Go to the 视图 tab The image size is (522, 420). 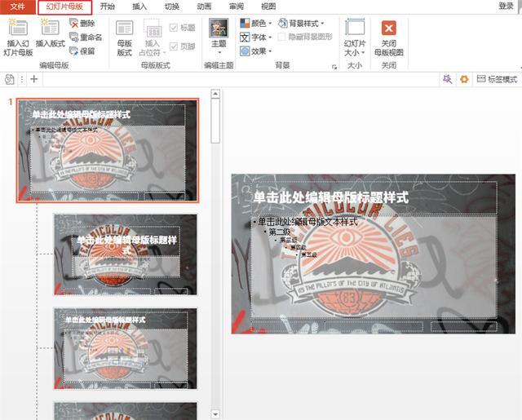268,7
